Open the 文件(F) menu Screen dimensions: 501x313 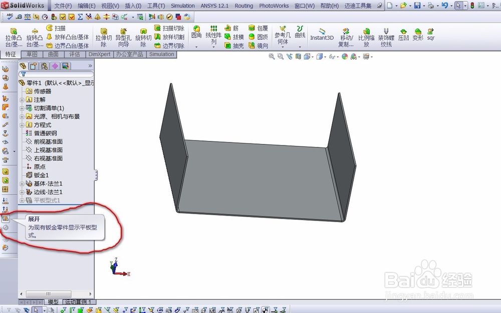point(63,5)
